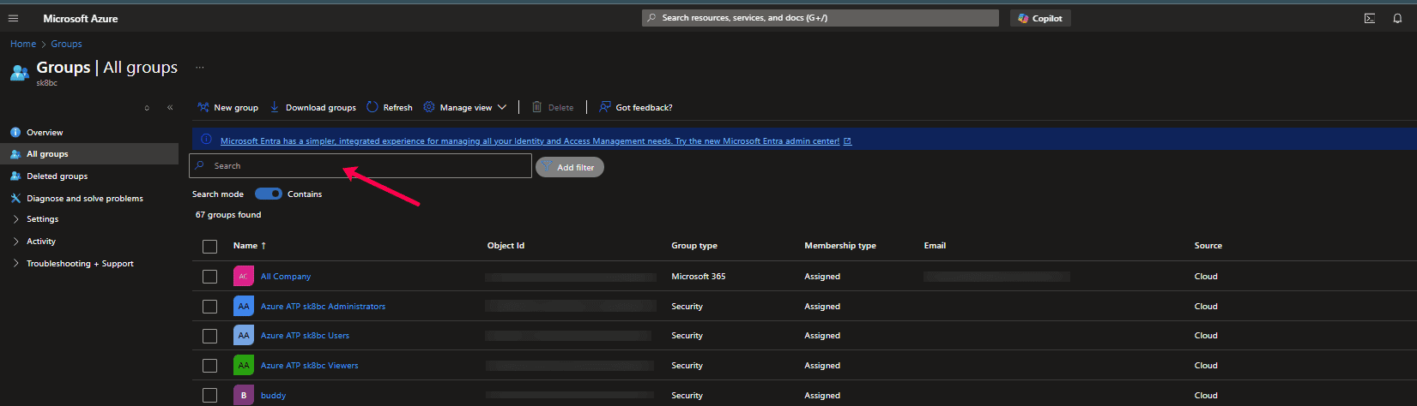The image size is (1417, 406).
Task: Open Got feedback?
Action: (636, 107)
